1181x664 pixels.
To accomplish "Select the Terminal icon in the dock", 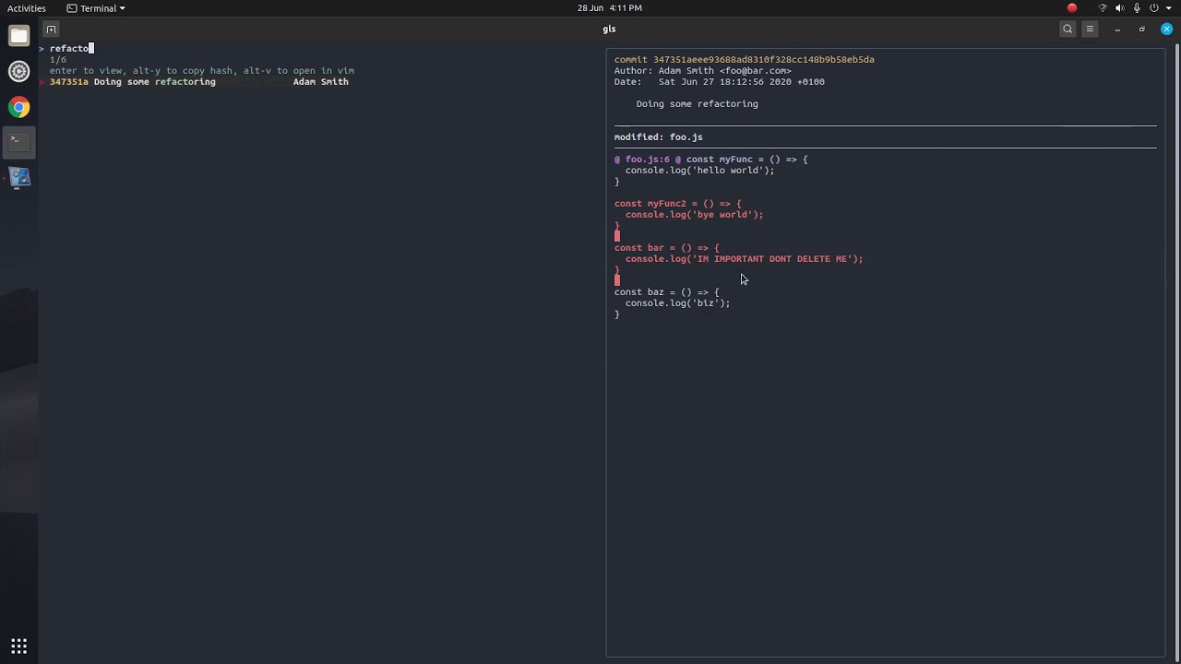I will point(18,141).
